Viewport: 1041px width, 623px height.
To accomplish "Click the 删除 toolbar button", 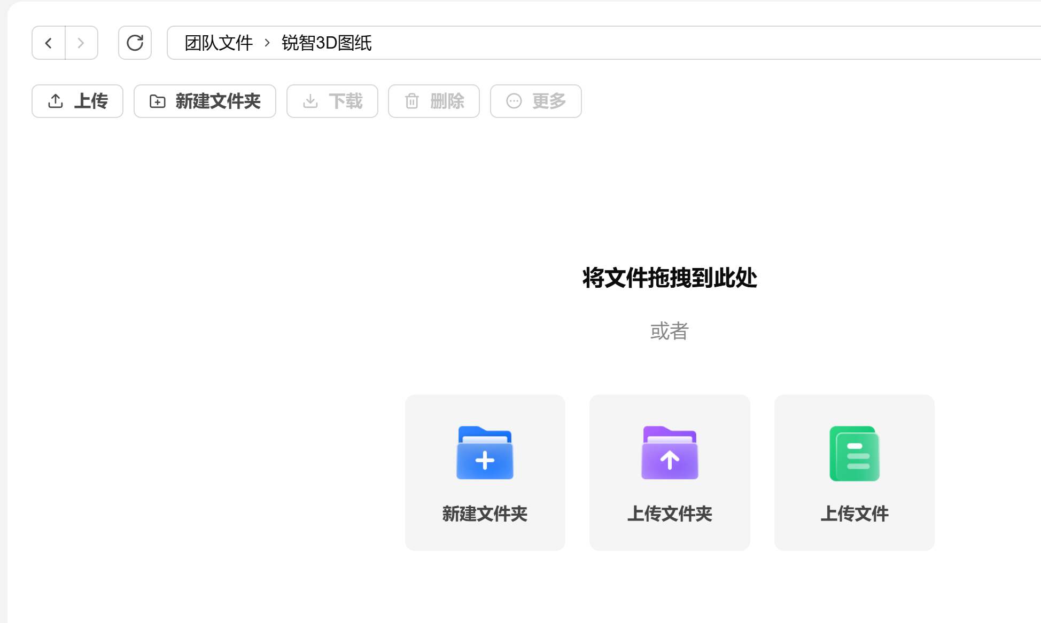I will click(434, 101).
